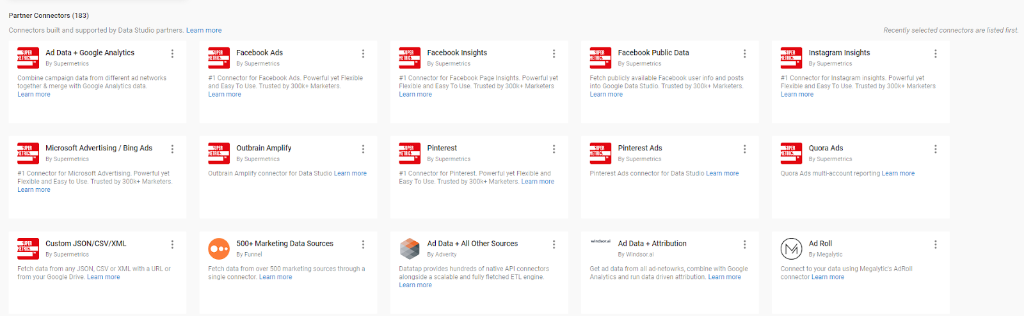
Task: Select the Facebook Ads connector title
Action: [x=259, y=52]
